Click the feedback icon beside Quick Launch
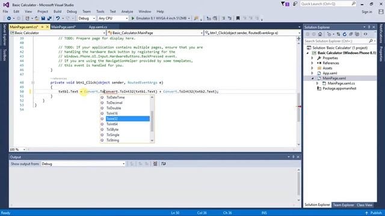The width and height of the screenshot is (385, 216). [x=295, y=4]
